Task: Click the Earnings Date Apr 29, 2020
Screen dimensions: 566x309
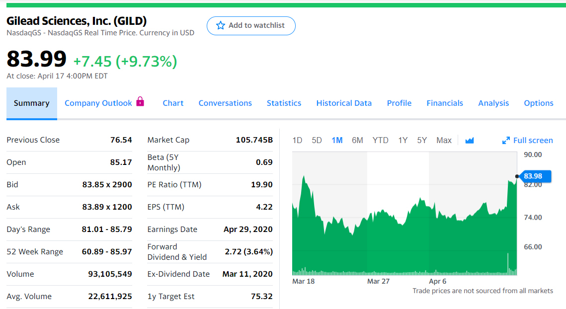Action: pyautogui.click(x=248, y=230)
